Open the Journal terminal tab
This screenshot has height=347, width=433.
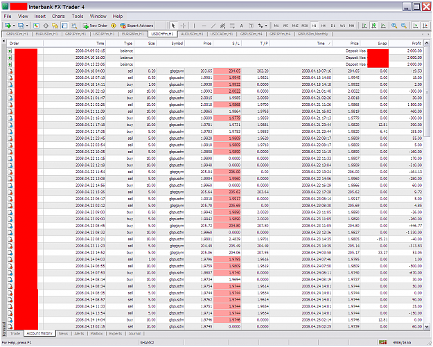(134, 333)
